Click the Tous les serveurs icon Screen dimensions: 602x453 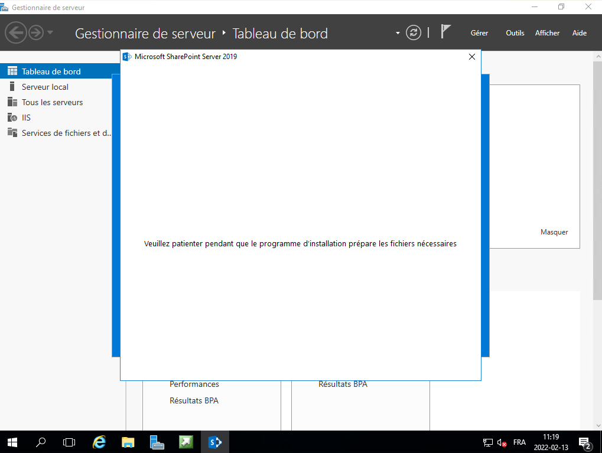[x=12, y=102]
